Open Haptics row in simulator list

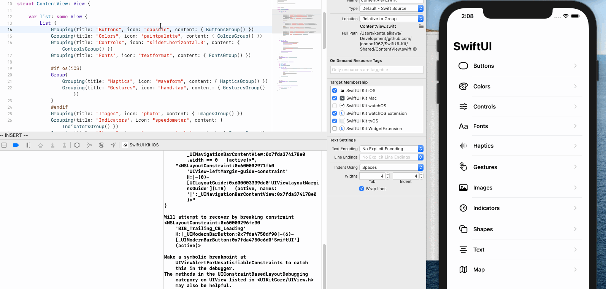click(518, 146)
